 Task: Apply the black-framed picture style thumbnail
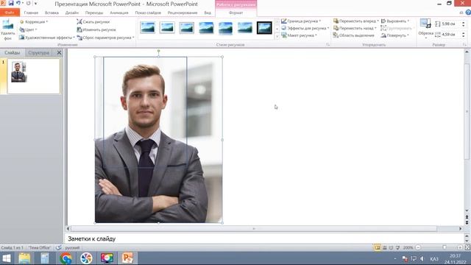(264, 28)
